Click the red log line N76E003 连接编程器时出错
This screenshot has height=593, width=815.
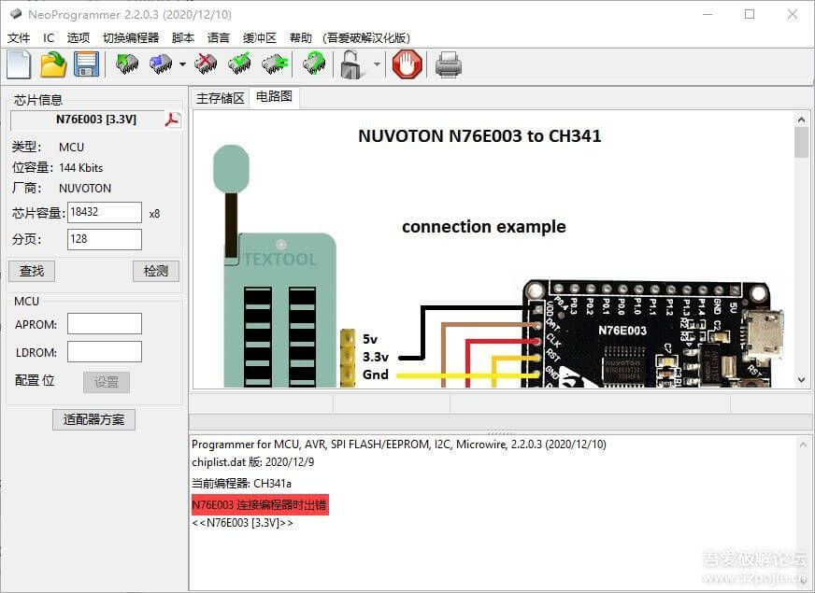(x=260, y=504)
